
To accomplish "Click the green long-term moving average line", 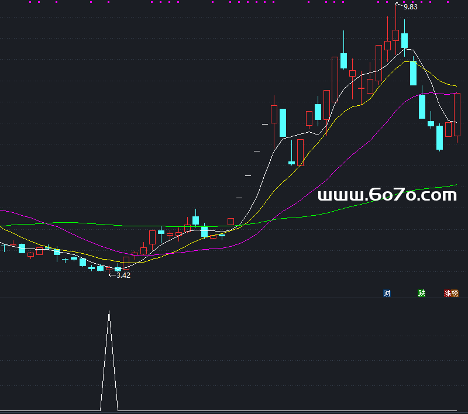I will [351, 206].
